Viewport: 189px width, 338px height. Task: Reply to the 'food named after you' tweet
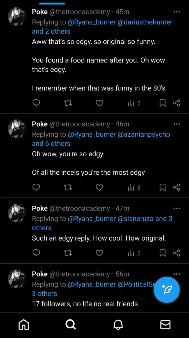pyautogui.click(x=36, y=103)
